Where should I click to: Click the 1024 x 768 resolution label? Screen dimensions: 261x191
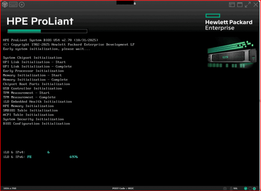pos(9,188)
